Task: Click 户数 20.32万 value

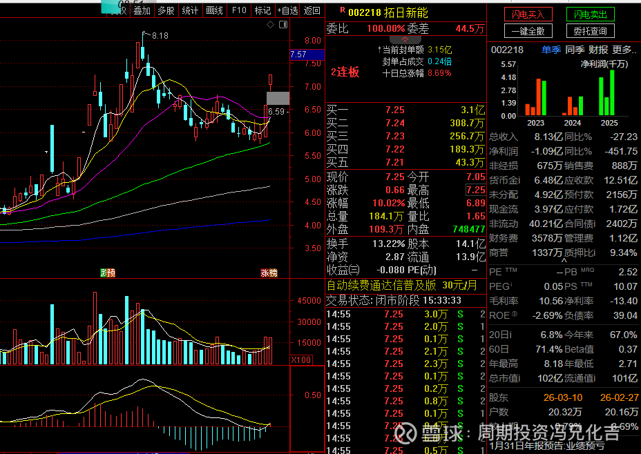Action: coord(565,412)
